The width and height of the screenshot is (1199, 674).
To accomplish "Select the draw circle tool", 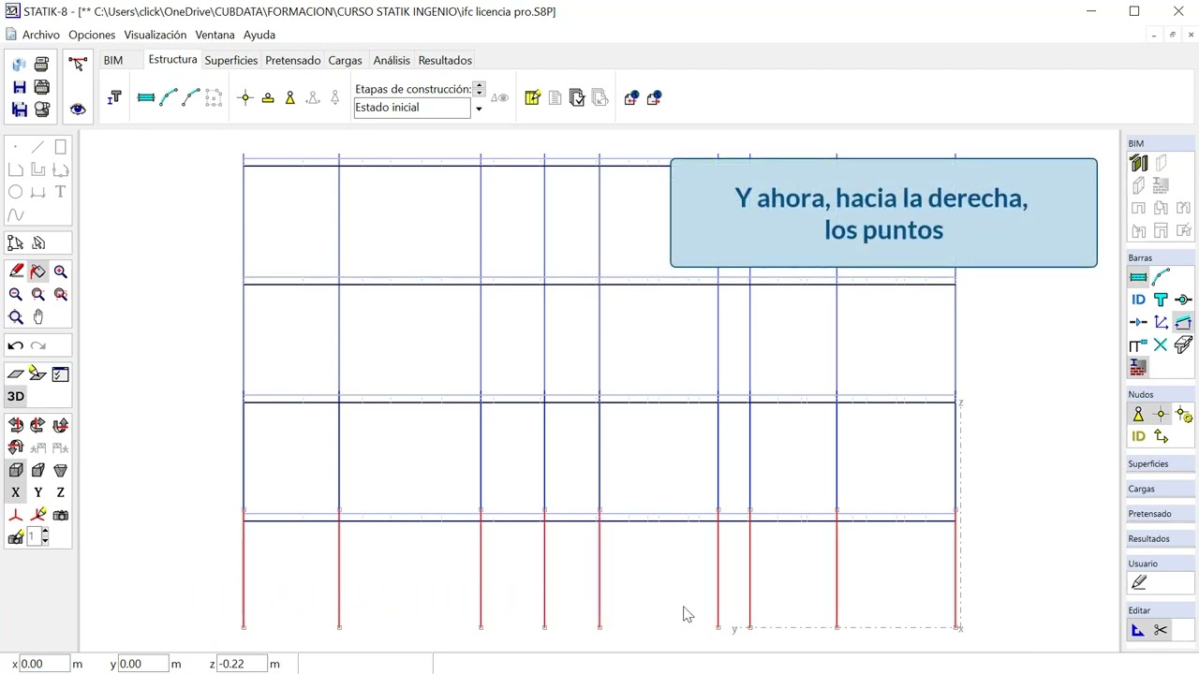I will [x=16, y=192].
